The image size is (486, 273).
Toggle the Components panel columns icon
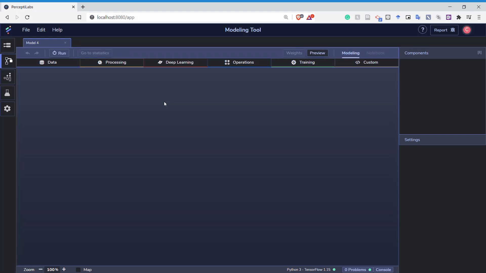pos(479,53)
